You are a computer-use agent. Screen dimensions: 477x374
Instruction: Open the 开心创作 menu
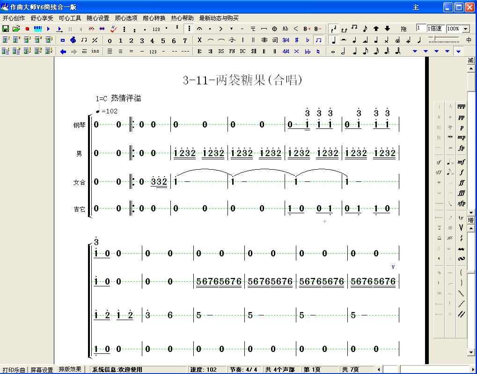point(14,18)
